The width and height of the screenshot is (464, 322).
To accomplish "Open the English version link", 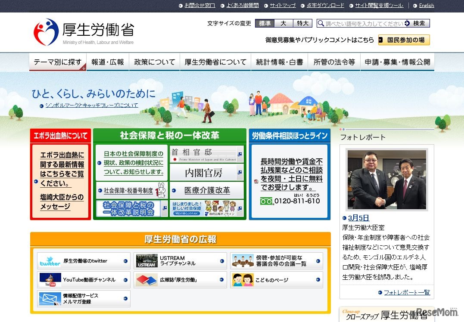I will coord(426,5).
